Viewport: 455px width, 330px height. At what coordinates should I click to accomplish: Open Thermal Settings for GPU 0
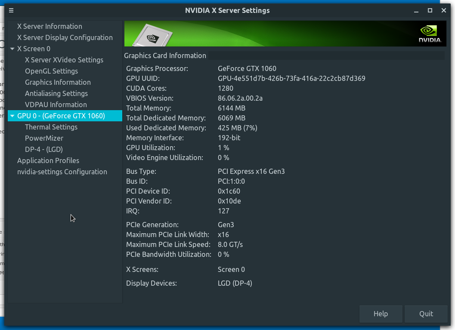click(51, 127)
